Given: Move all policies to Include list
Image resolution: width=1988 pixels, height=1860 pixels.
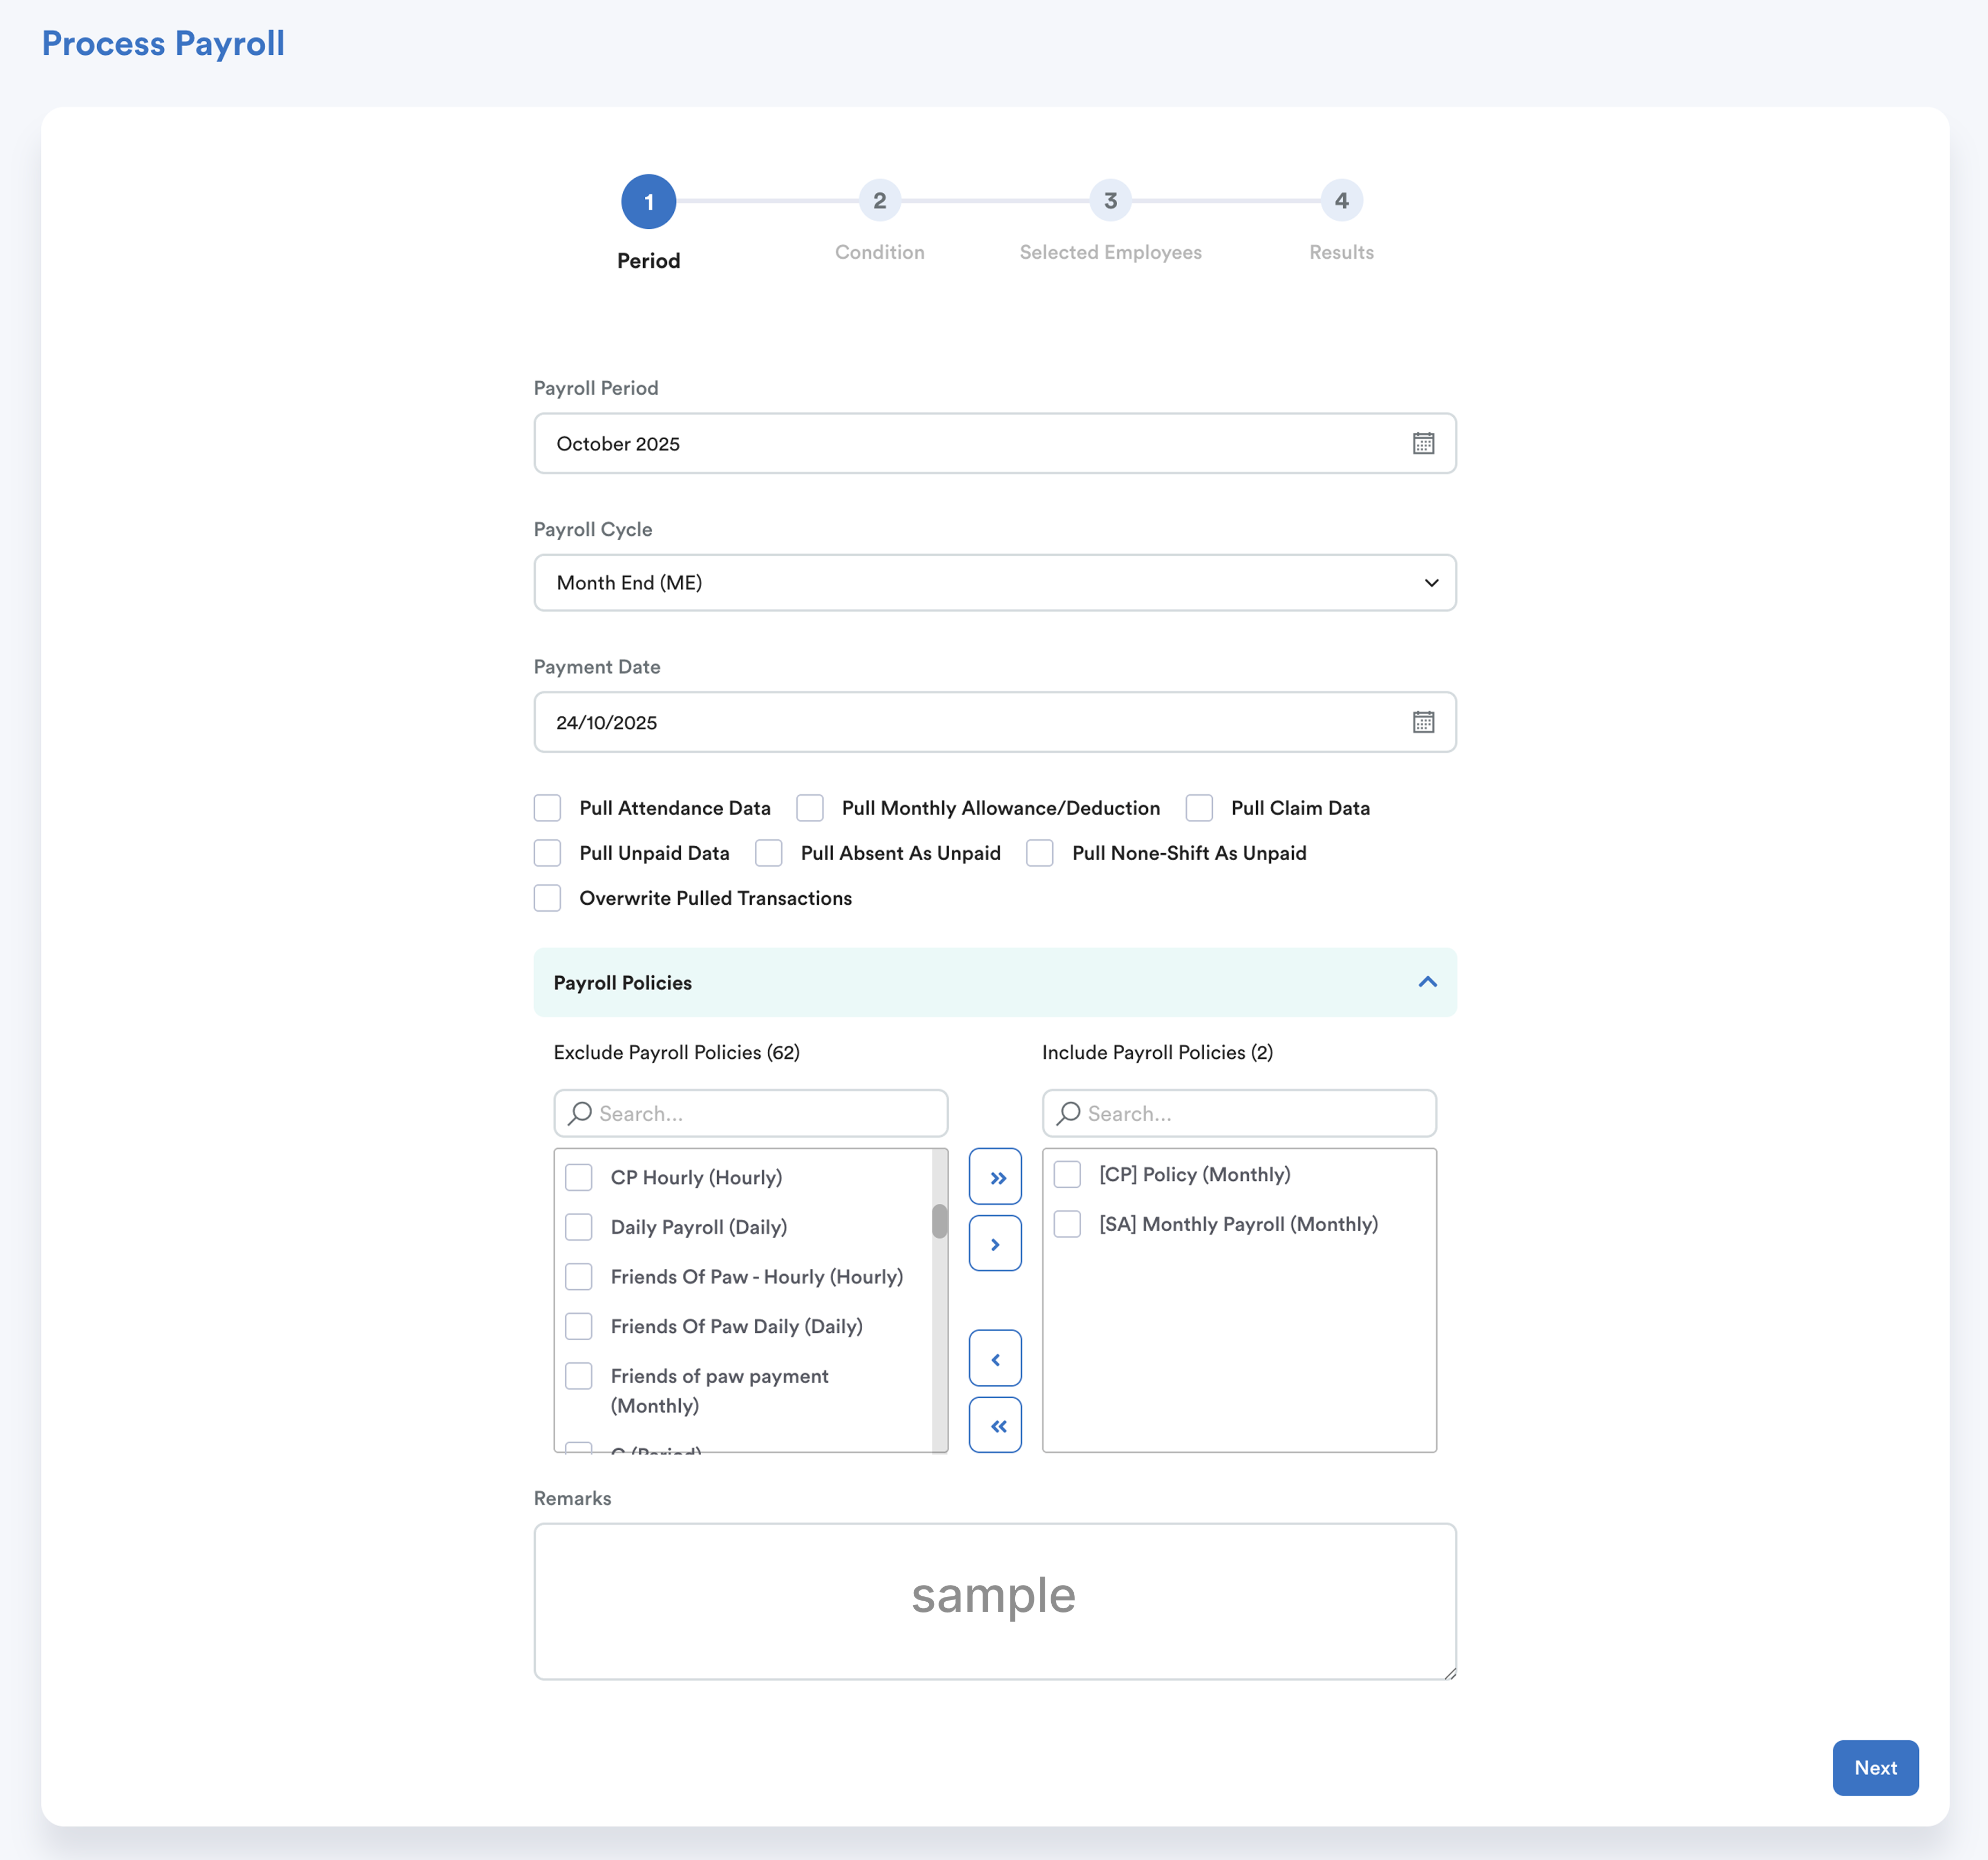Looking at the screenshot, I should [x=995, y=1177].
